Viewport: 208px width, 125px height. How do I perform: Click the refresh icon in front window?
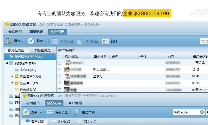click(26, 112)
